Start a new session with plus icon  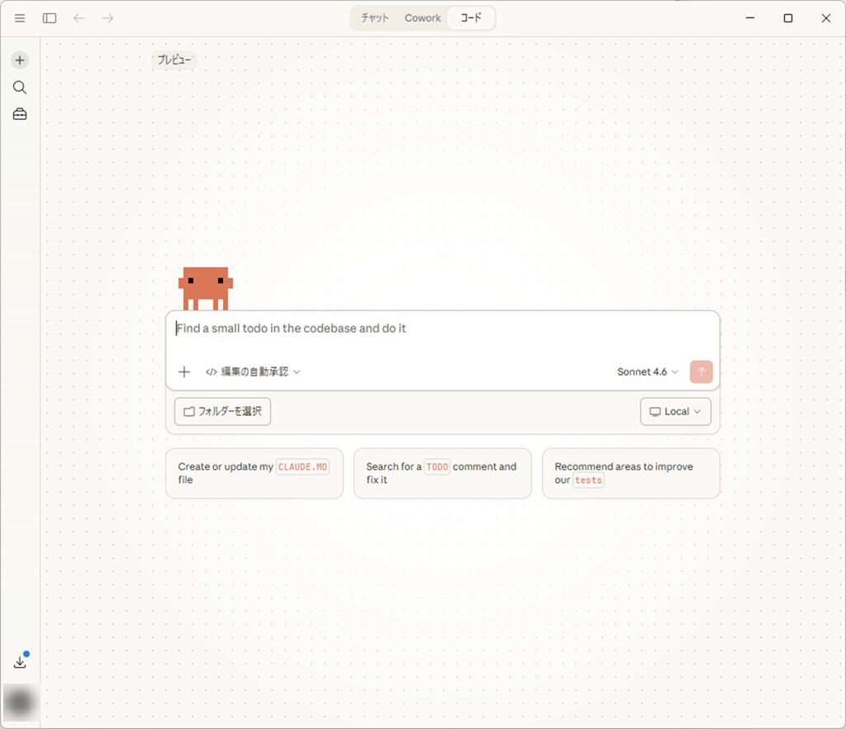coord(20,60)
